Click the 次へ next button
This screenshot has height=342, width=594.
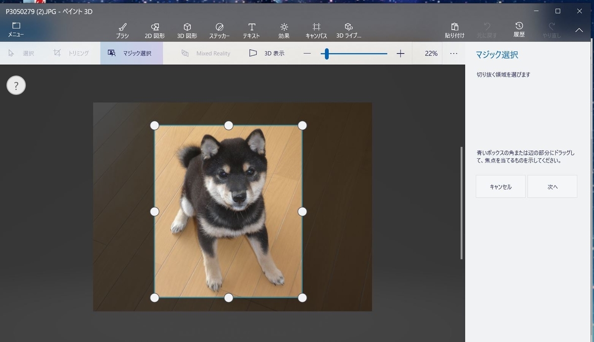point(552,187)
